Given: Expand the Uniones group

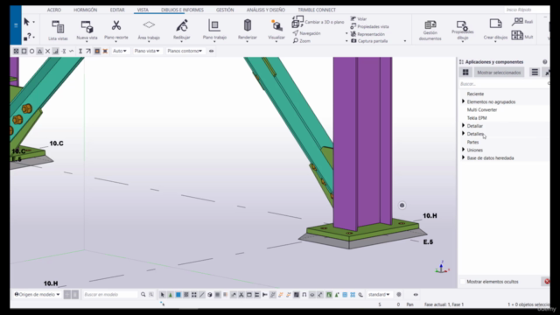Looking at the screenshot, I should (x=463, y=150).
